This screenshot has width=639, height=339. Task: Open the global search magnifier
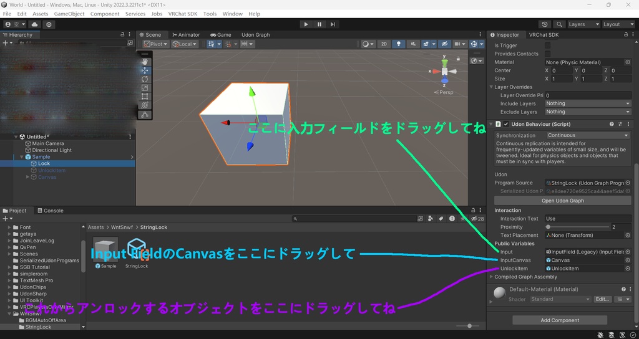(x=560, y=24)
